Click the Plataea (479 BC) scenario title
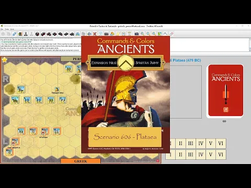 [x=186, y=60]
